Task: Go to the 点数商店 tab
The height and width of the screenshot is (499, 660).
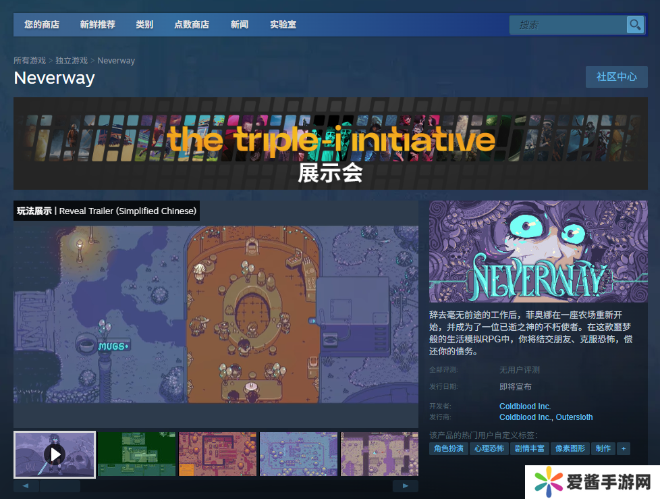Action: pyautogui.click(x=192, y=25)
